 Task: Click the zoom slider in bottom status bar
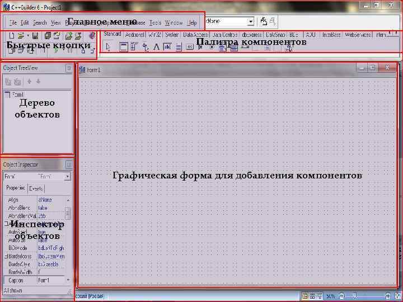355,296
